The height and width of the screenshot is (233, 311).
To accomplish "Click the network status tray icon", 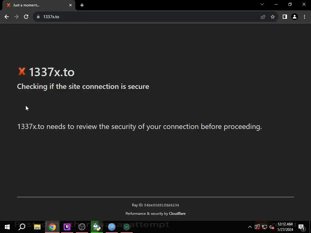I will click(x=265, y=227).
